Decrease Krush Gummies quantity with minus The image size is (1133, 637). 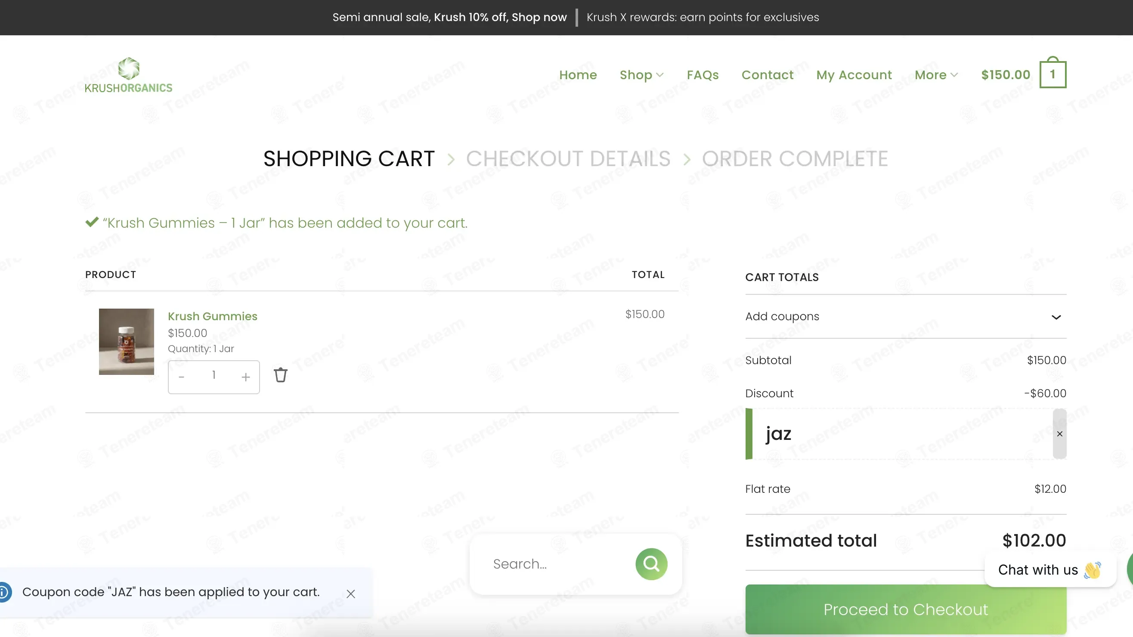181,377
